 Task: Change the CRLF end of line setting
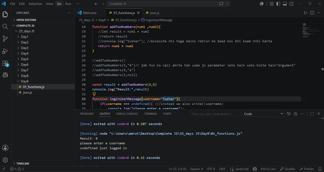tap(222, 169)
